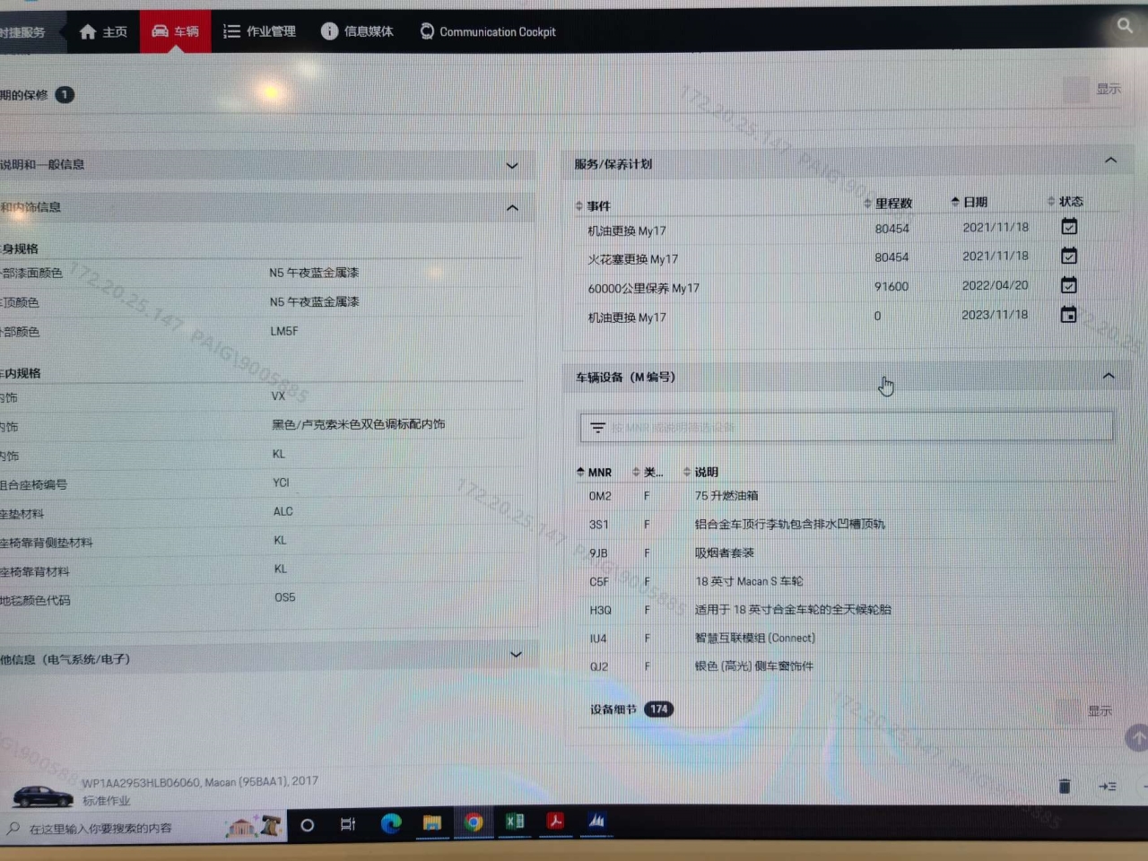Click the arrow-list icon beside the trash
This screenshot has width=1148, height=861.
click(1108, 787)
